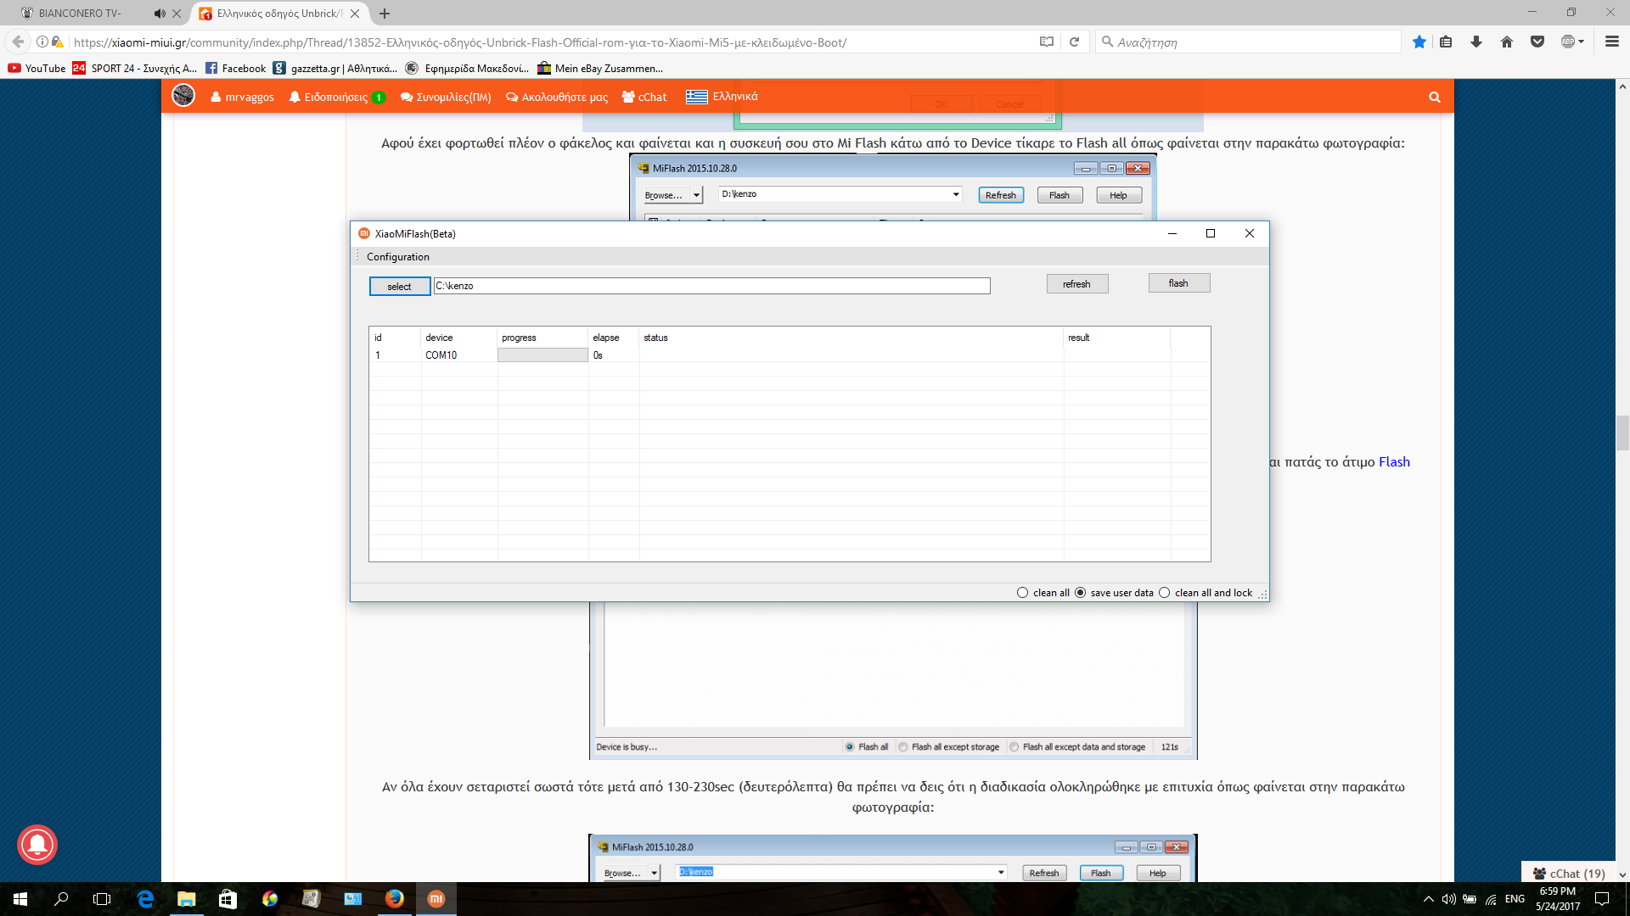Click the orange forum search magnifier icon

[1434, 97]
